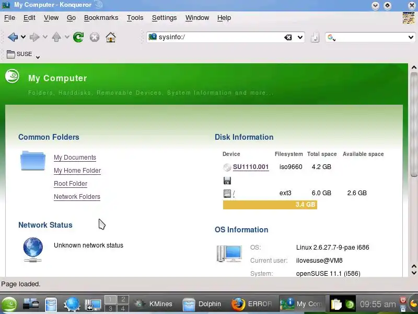
Task: Open the File menu
Action: pyautogui.click(x=9, y=18)
